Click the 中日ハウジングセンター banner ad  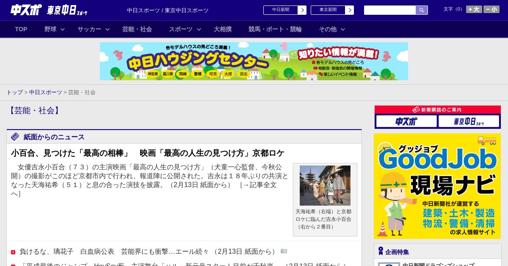tap(254, 61)
